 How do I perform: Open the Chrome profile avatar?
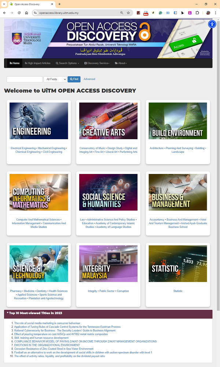coord(208,13)
